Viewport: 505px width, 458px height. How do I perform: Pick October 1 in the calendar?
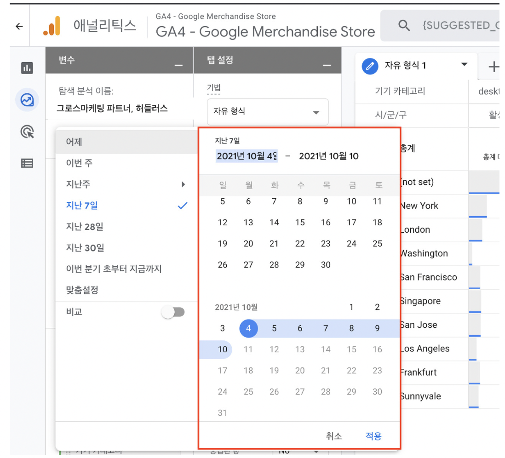pos(351,307)
